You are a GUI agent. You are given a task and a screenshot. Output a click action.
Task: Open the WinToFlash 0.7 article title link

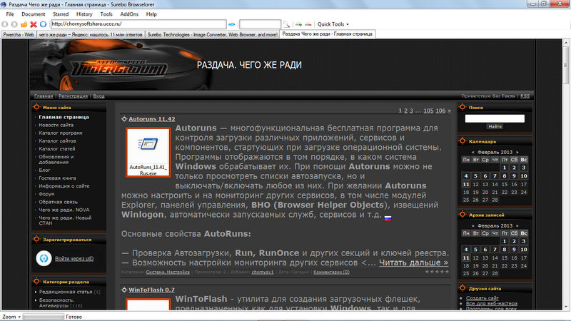151,290
